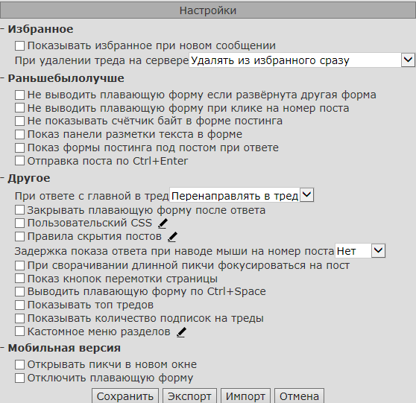Viewport: 416px width, 403px height.
Task: Check Показ кнопок перемотки страницы
Action: [x=19, y=279]
